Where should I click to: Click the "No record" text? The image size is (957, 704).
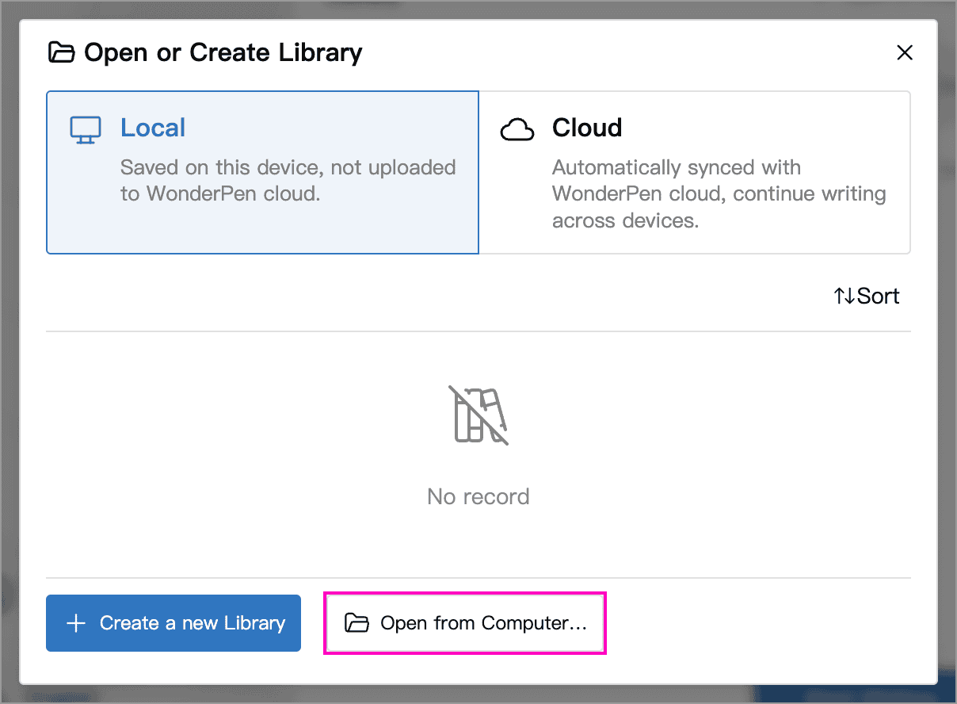(478, 497)
